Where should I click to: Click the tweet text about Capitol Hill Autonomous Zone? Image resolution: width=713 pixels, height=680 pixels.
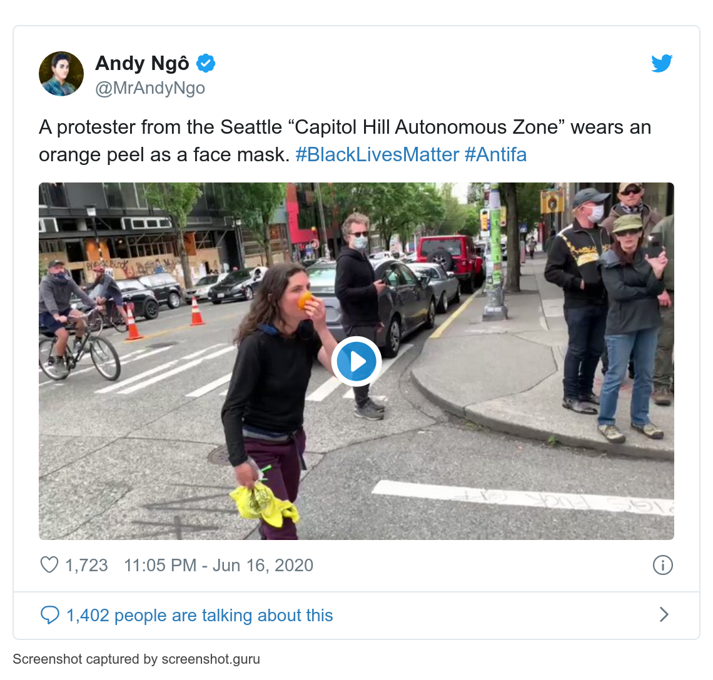[345, 141]
